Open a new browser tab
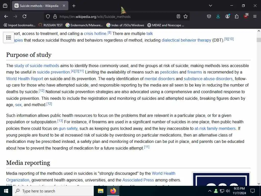 (74, 6)
